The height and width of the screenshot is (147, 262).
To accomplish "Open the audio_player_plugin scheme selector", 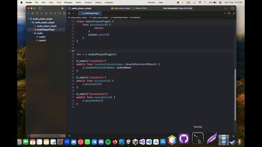I will [121, 8].
